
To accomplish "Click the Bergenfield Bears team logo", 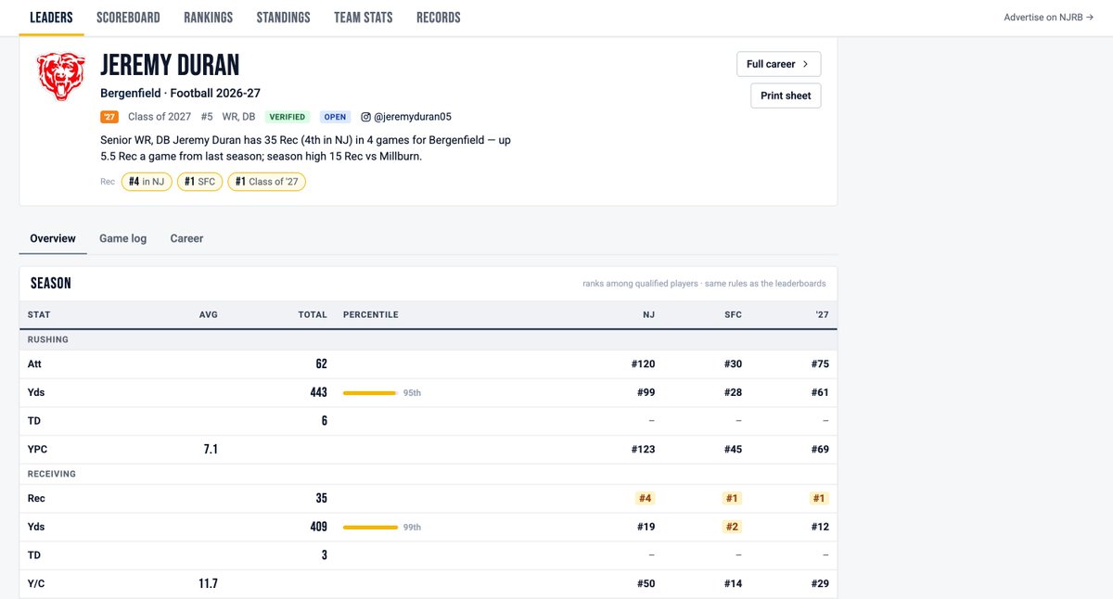I will pos(61,77).
